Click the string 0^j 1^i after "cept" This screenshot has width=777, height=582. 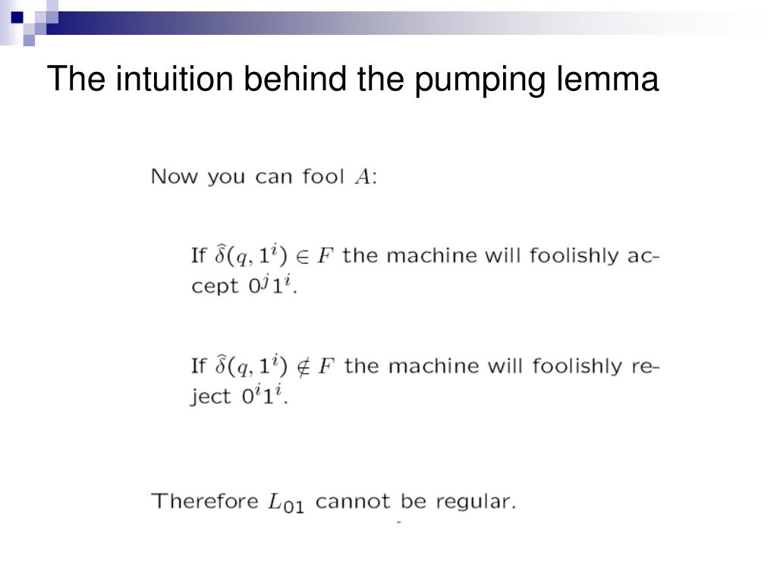(x=271, y=285)
